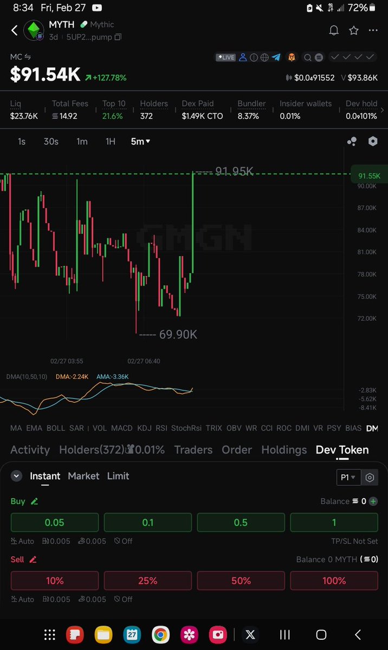
Task: Switch to the Activity tab
Action: (x=30, y=450)
